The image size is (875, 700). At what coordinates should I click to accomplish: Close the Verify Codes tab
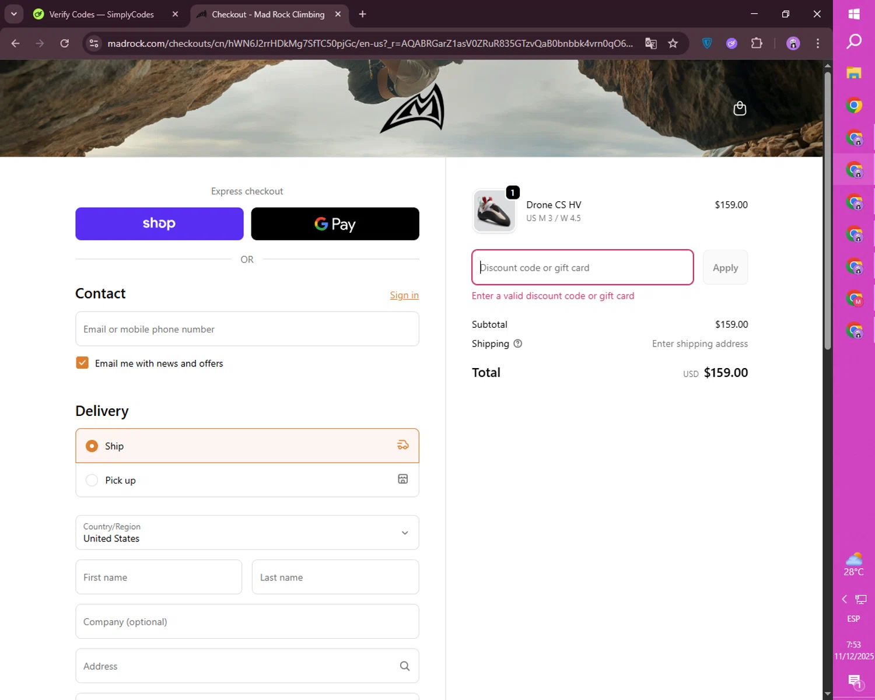click(175, 14)
